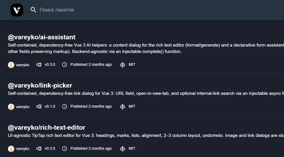The width and height of the screenshot is (284, 157).
Task: Open the @vareyko/link-picker package
Action: pos(40,85)
